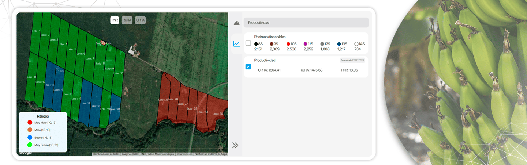Click the 2,536 count under 10S
Image resolution: width=527 pixels, height=165 pixels.
(x=291, y=49)
